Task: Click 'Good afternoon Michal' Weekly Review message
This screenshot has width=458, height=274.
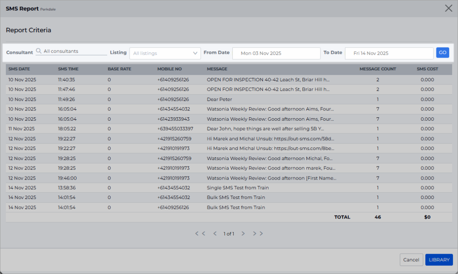Action: point(270,158)
